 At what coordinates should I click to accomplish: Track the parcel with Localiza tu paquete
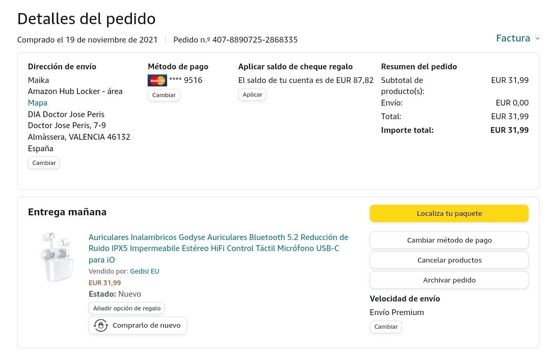(449, 214)
